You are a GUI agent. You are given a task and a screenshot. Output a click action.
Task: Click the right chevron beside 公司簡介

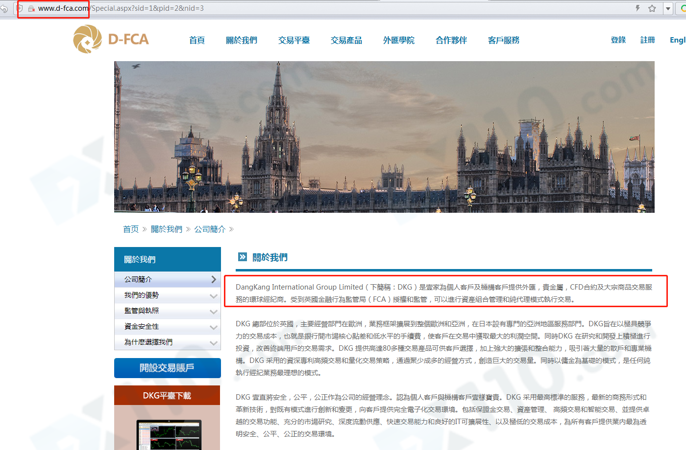click(214, 279)
